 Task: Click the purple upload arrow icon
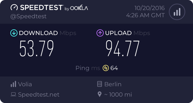(100, 33)
